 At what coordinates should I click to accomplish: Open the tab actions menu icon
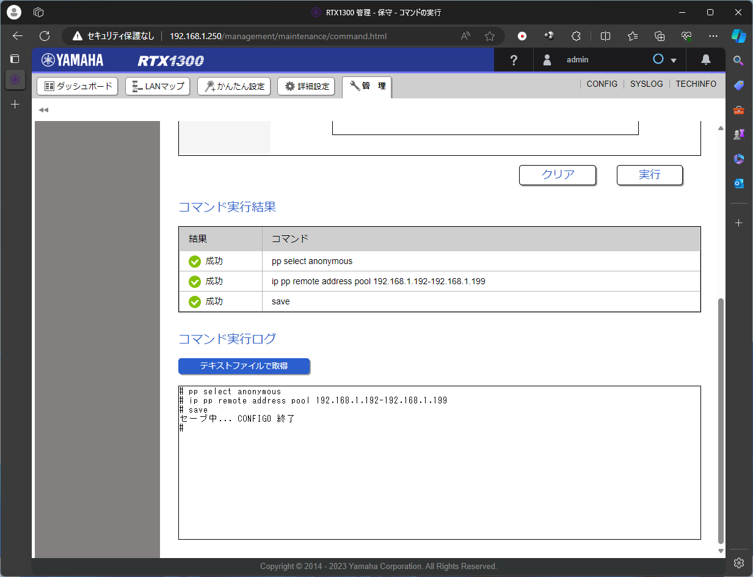pos(15,59)
